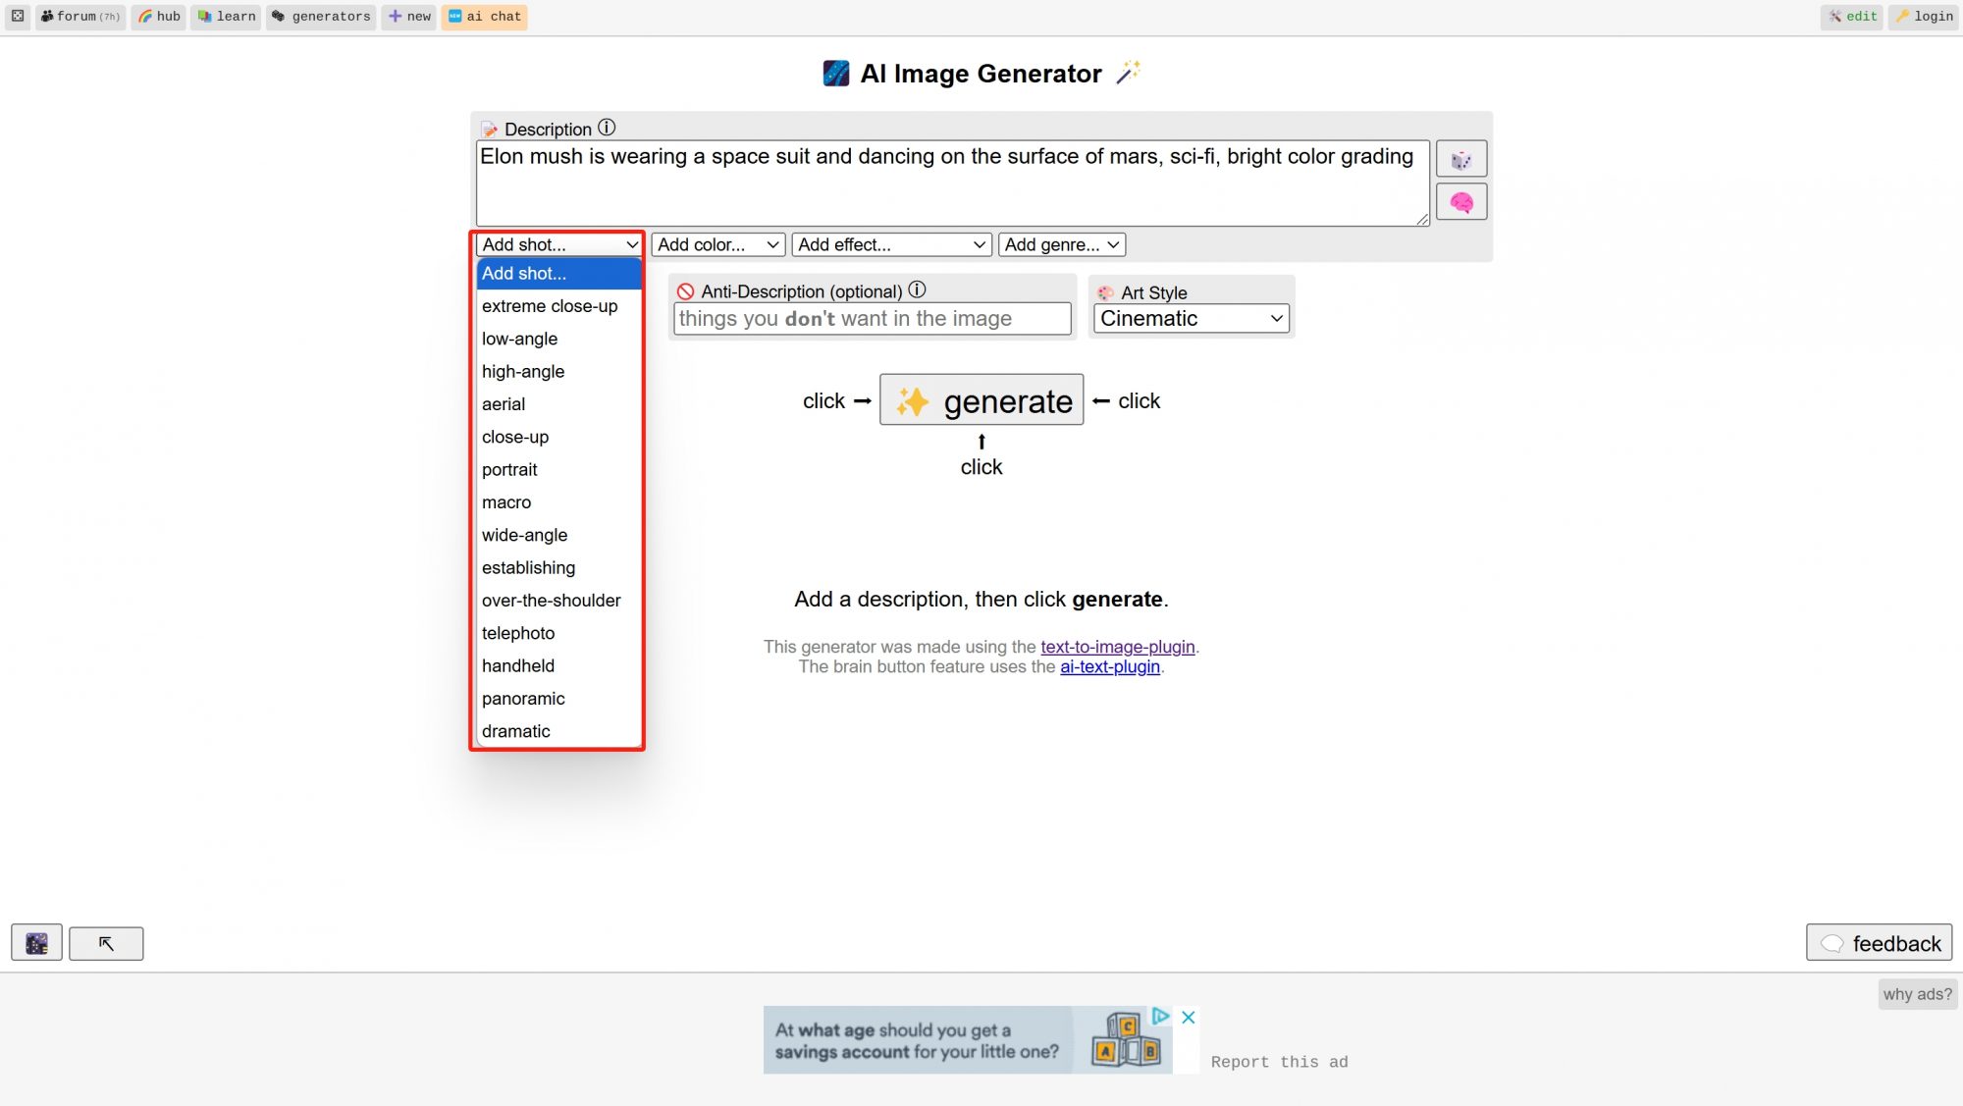Pick the dramatic shot option
The height and width of the screenshot is (1106, 1963).
pos(515,731)
